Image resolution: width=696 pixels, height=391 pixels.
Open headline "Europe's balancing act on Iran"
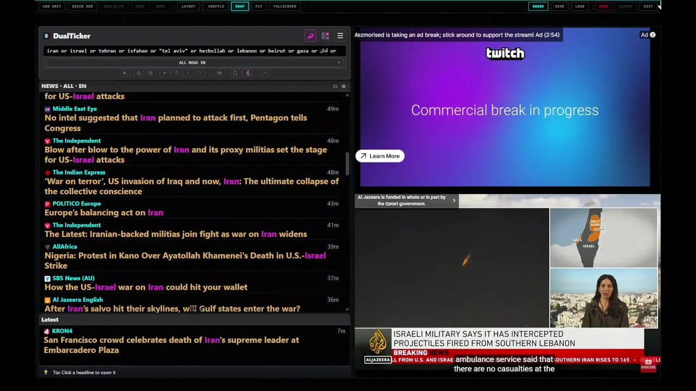point(104,213)
